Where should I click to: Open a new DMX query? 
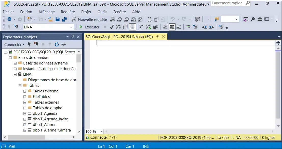point(126,19)
